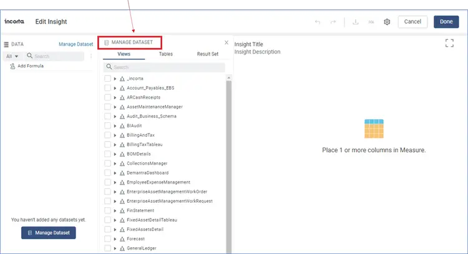Open the Data panel more options menu
Viewport: 468px width, 254px height.
tap(91, 56)
